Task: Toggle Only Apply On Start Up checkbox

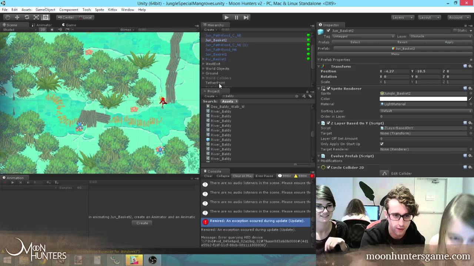Action: [382, 144]
